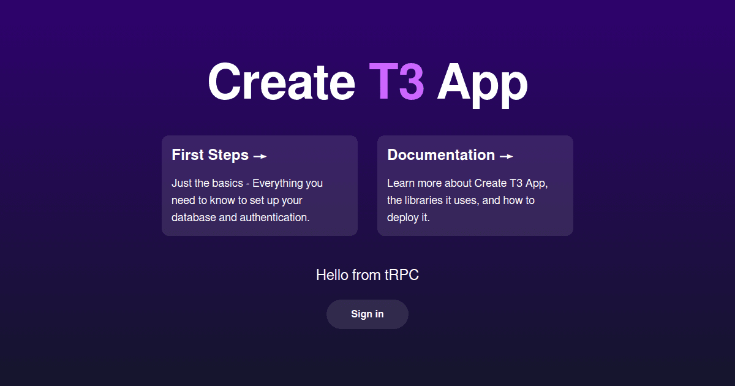Click the rounded Sign in pill button
Viewport: 735px width, 386px height.
(367, 314)
